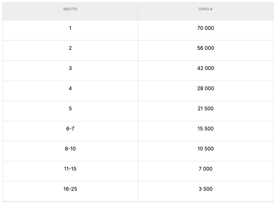Select the 16-25 place range cell
The height and width of the screenshot is (204, 276).
point(70,189)
